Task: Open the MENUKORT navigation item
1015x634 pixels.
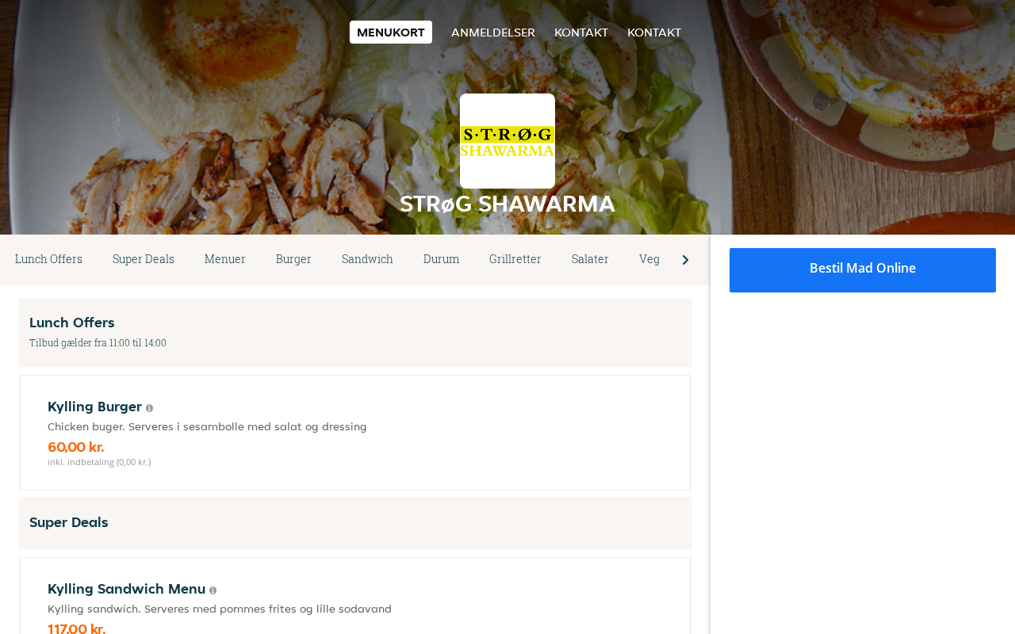Action: 391,32
